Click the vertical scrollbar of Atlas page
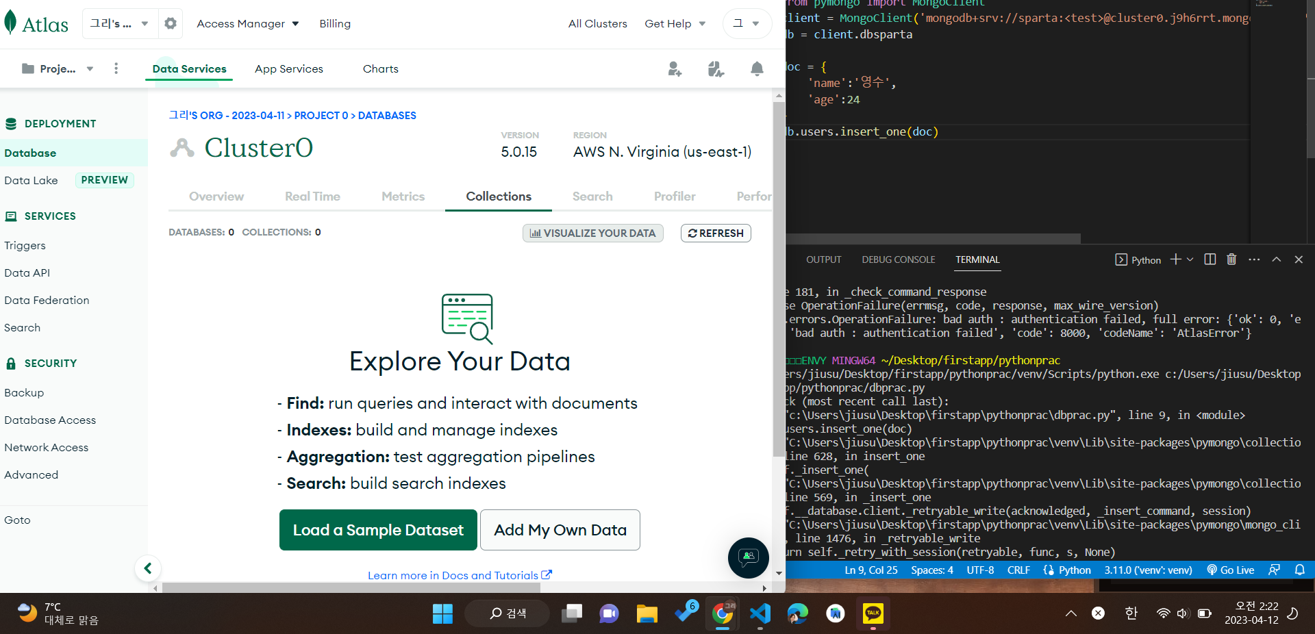1315x634 pixels. [779, 279]
